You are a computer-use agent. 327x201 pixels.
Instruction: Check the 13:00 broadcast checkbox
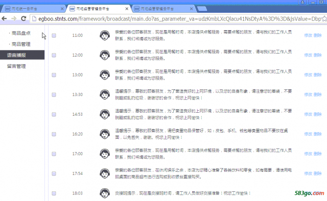54,75
